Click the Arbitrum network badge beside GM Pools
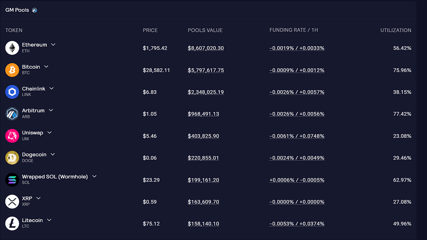The height and width of the screenshot is (240, 427). 35,10
